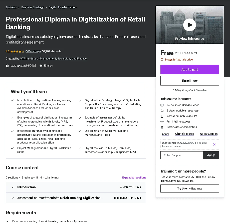The width and height of the screenshot is (230, 224).
Task: Focus the Enter Coupon field
Action: point(182,155)
